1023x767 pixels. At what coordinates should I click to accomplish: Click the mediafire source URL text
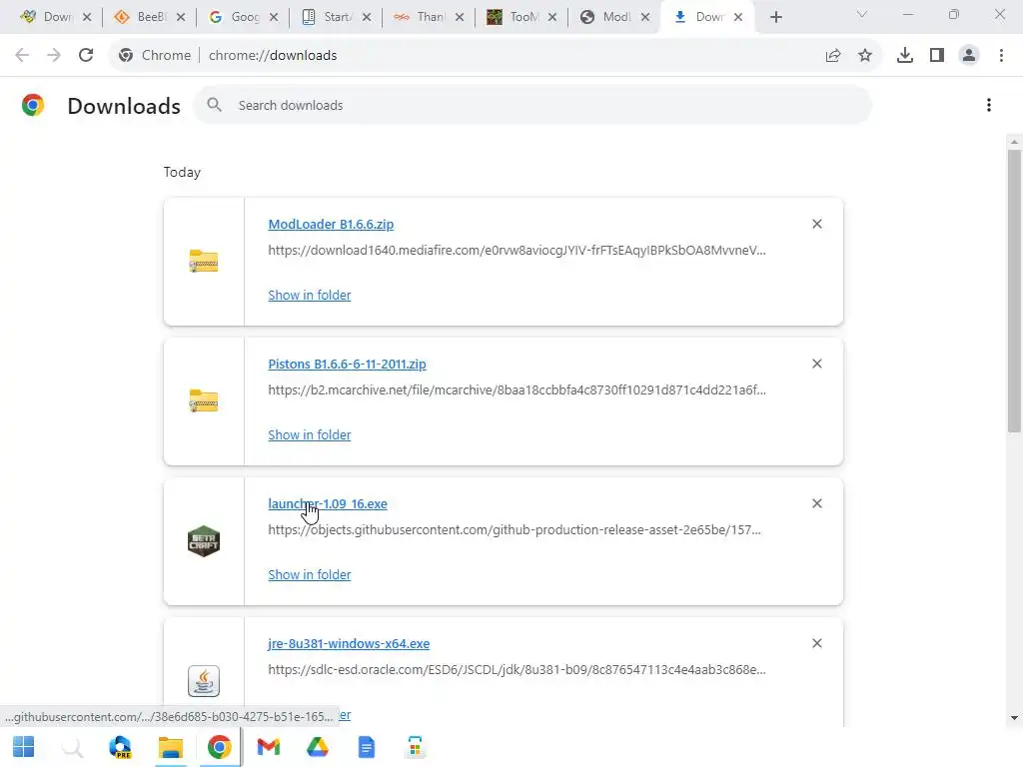(x=516, y=250)
